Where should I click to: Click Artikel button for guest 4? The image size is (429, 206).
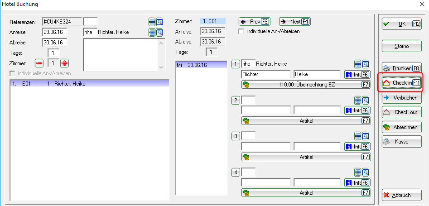(306, 192)
